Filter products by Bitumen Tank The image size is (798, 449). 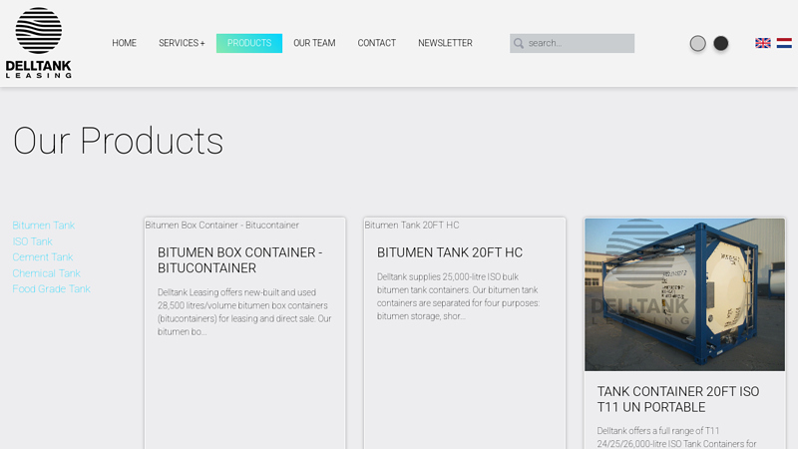[44, 225]
